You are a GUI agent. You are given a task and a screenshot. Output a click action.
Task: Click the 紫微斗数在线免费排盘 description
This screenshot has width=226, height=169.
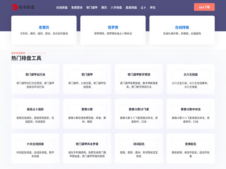[87, 120]
